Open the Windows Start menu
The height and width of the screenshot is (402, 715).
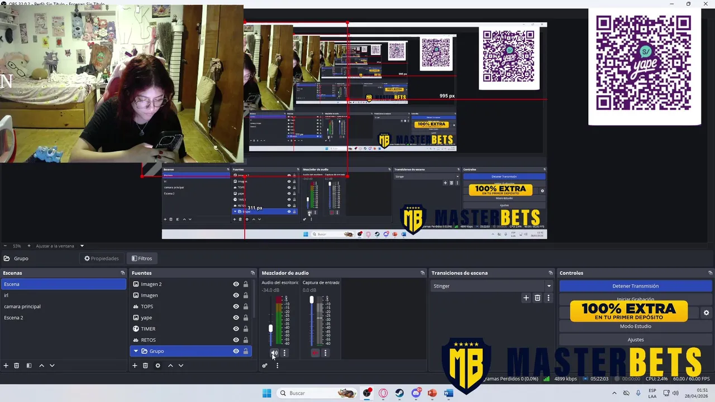tap(267, 393)
